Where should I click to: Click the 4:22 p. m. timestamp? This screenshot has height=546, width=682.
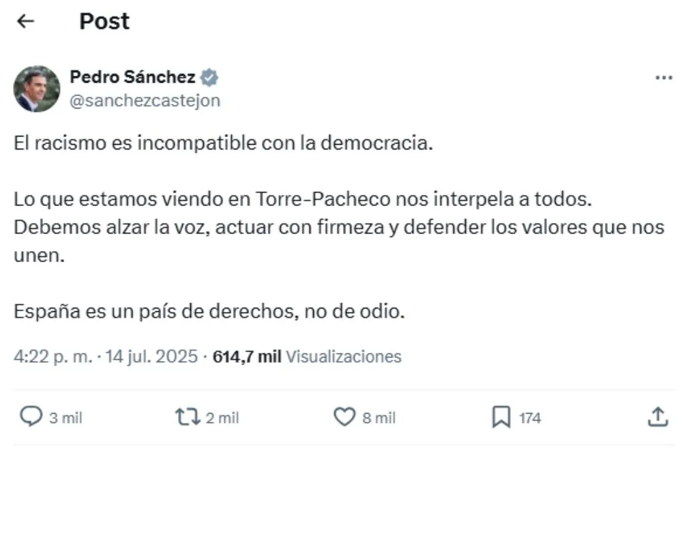point(52,356)
